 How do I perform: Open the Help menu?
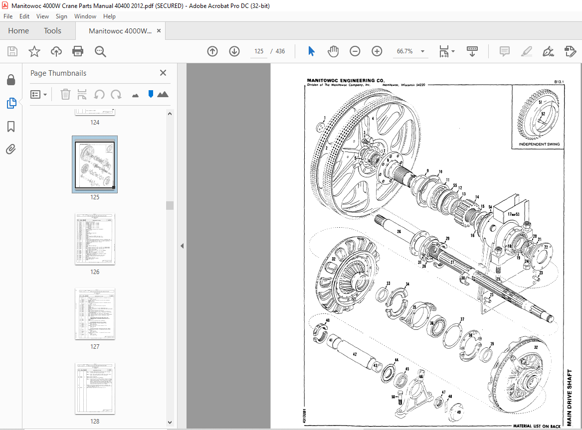coord(109,16)
